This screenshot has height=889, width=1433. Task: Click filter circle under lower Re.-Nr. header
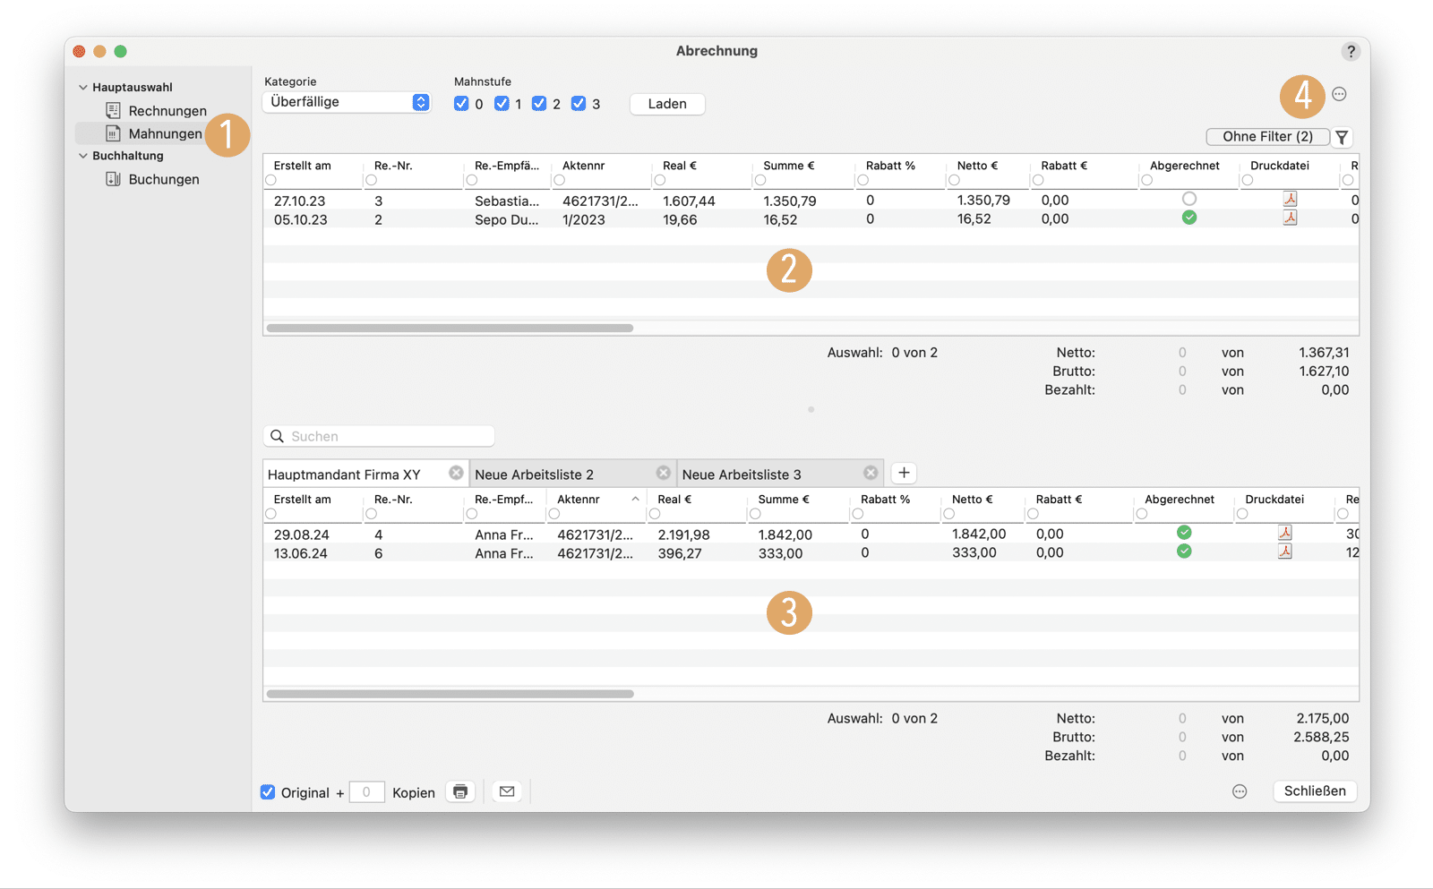[x=371, y=514]
